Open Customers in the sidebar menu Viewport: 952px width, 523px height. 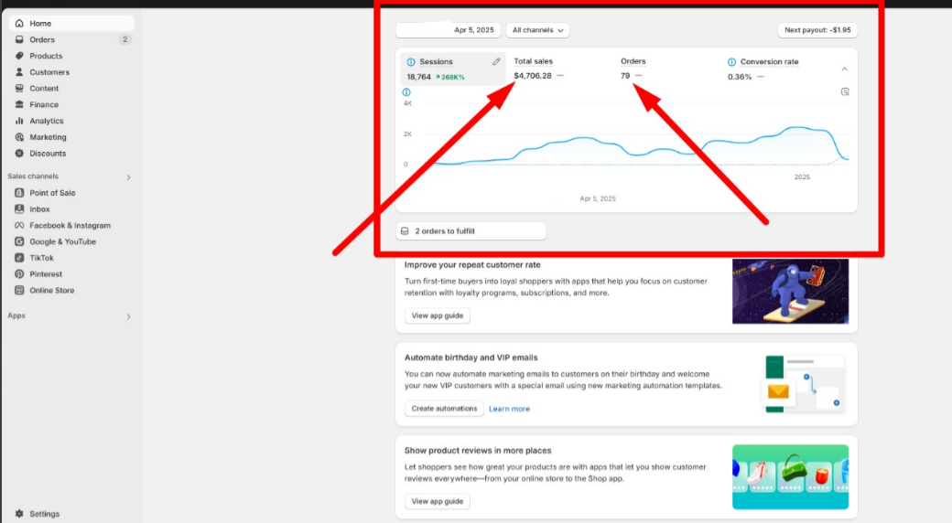49,72
